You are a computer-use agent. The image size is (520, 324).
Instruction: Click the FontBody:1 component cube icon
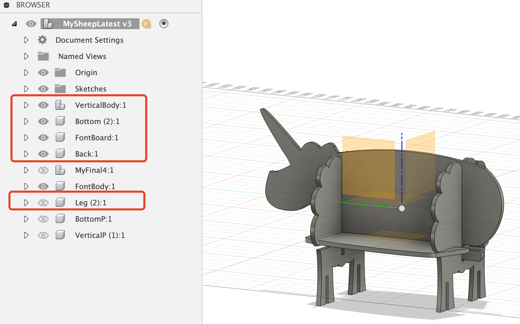click(x=60, y=186)
